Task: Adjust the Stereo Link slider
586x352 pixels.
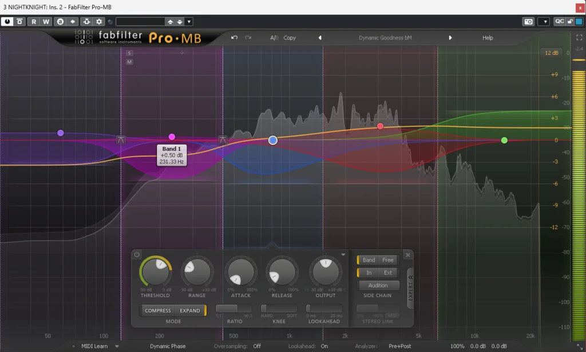Action: click(x=378, y=309)
